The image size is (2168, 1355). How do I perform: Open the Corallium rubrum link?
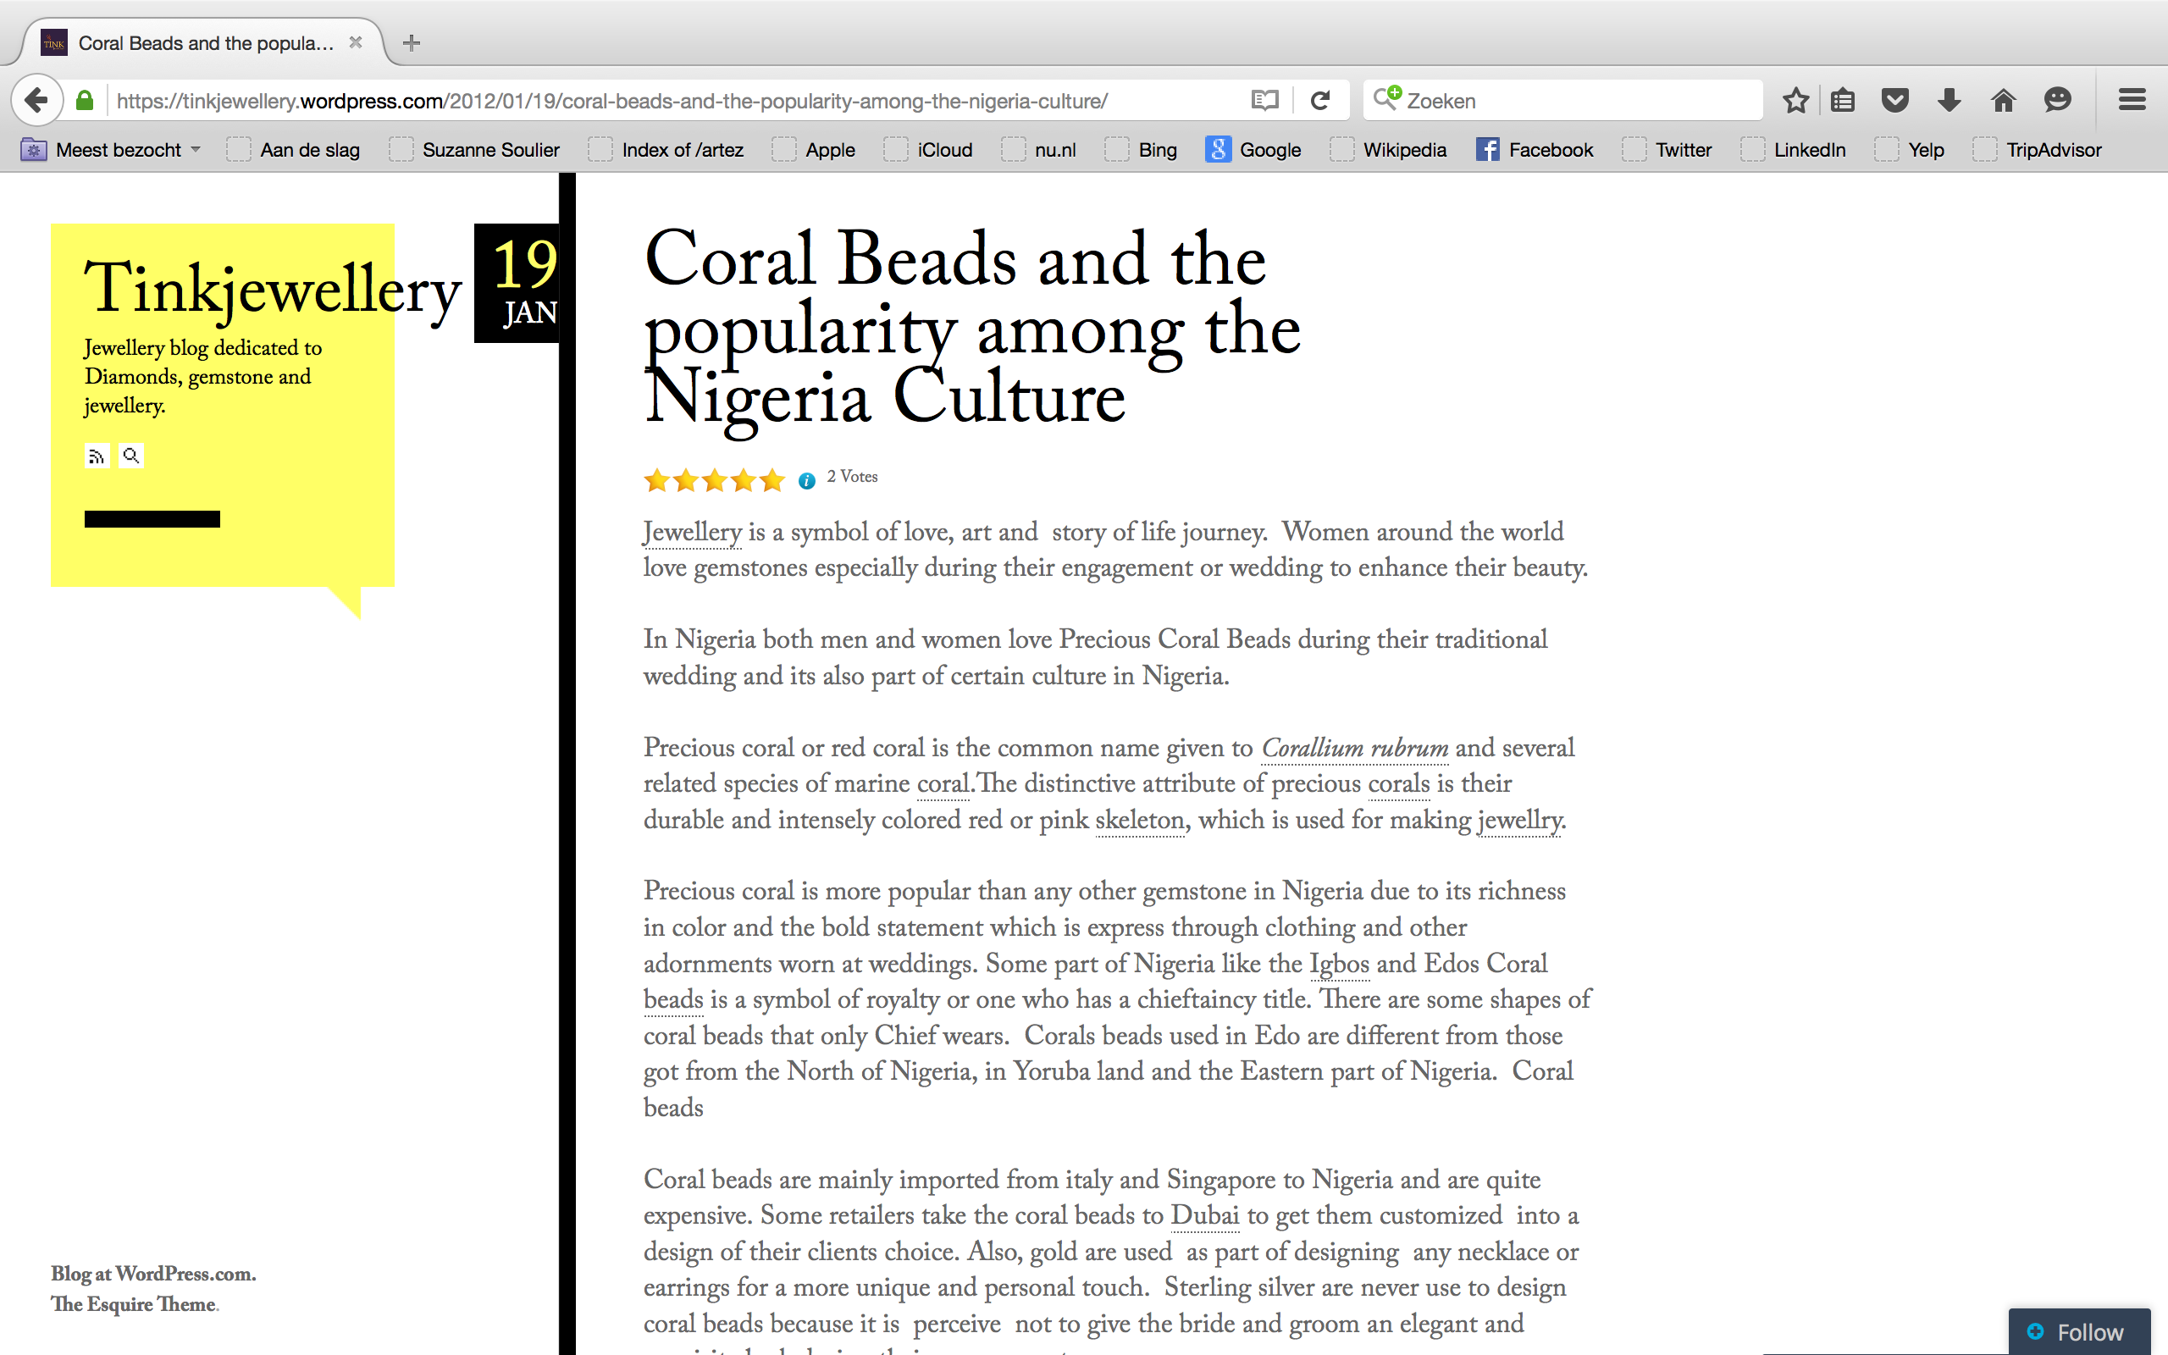(1354, 748)
